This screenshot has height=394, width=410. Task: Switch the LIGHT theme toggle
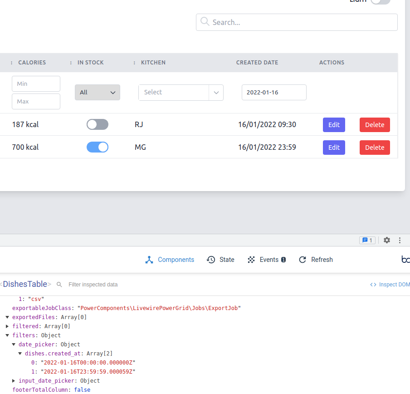381,2
